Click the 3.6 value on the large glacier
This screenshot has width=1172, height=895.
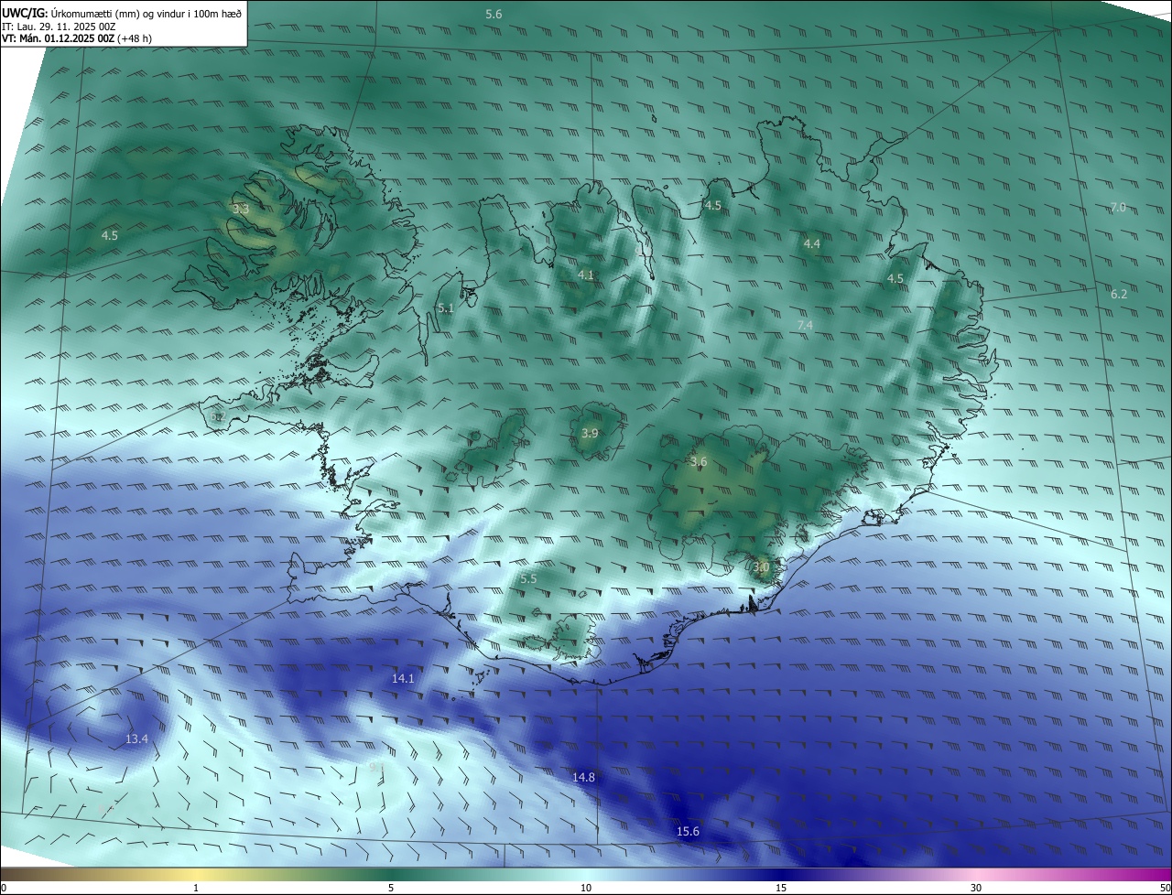[x=699, y=462]
